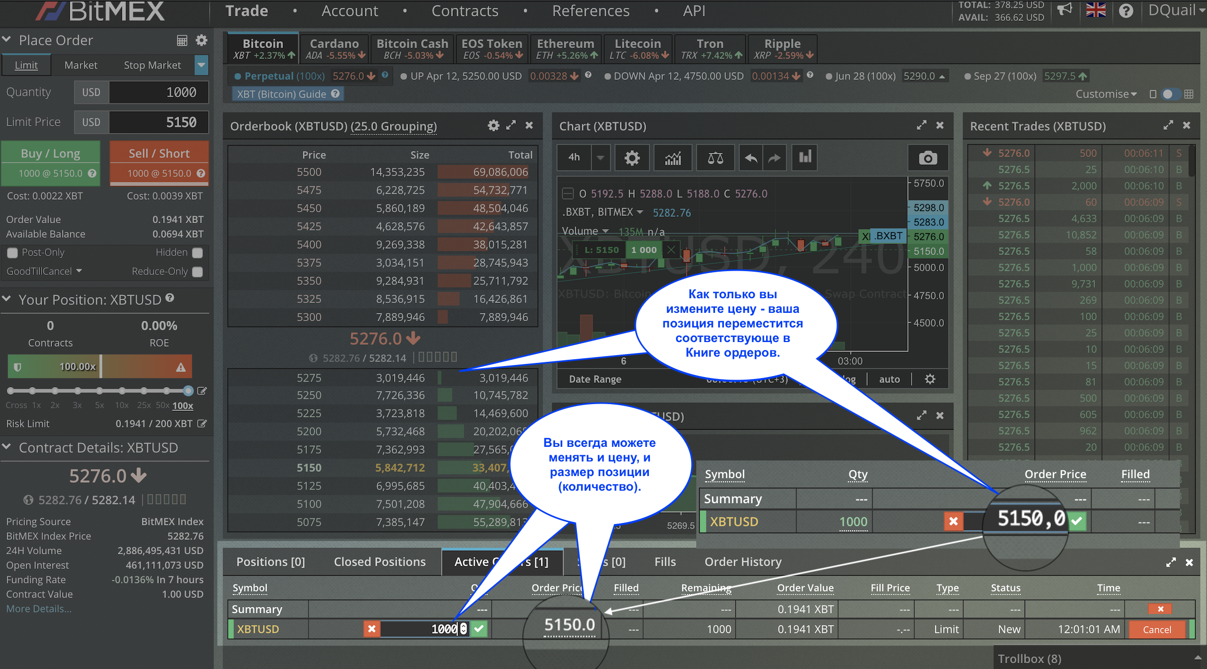Cancel quantity edit with red X
The width and height of the screenshot is (1207, 669).
point(372,629)
